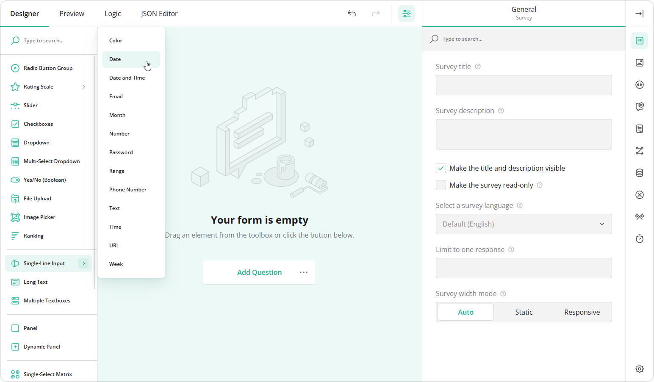Open the Navigation settings category
This screenshot has height=382, width=654.
tap(640, 84)
